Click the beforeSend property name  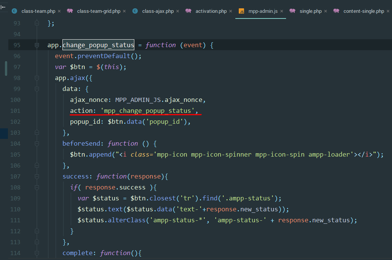click(x=81, y=144)
